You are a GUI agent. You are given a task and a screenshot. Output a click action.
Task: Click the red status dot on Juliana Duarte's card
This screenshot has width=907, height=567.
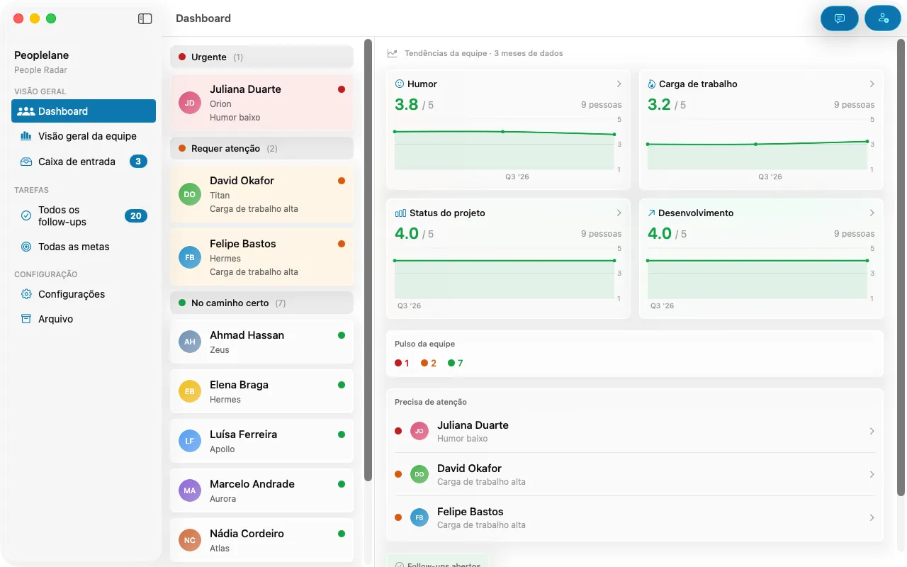(x=342, y=89)
